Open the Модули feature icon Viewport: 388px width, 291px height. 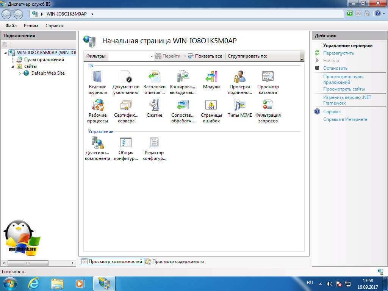tap(211, 77)
